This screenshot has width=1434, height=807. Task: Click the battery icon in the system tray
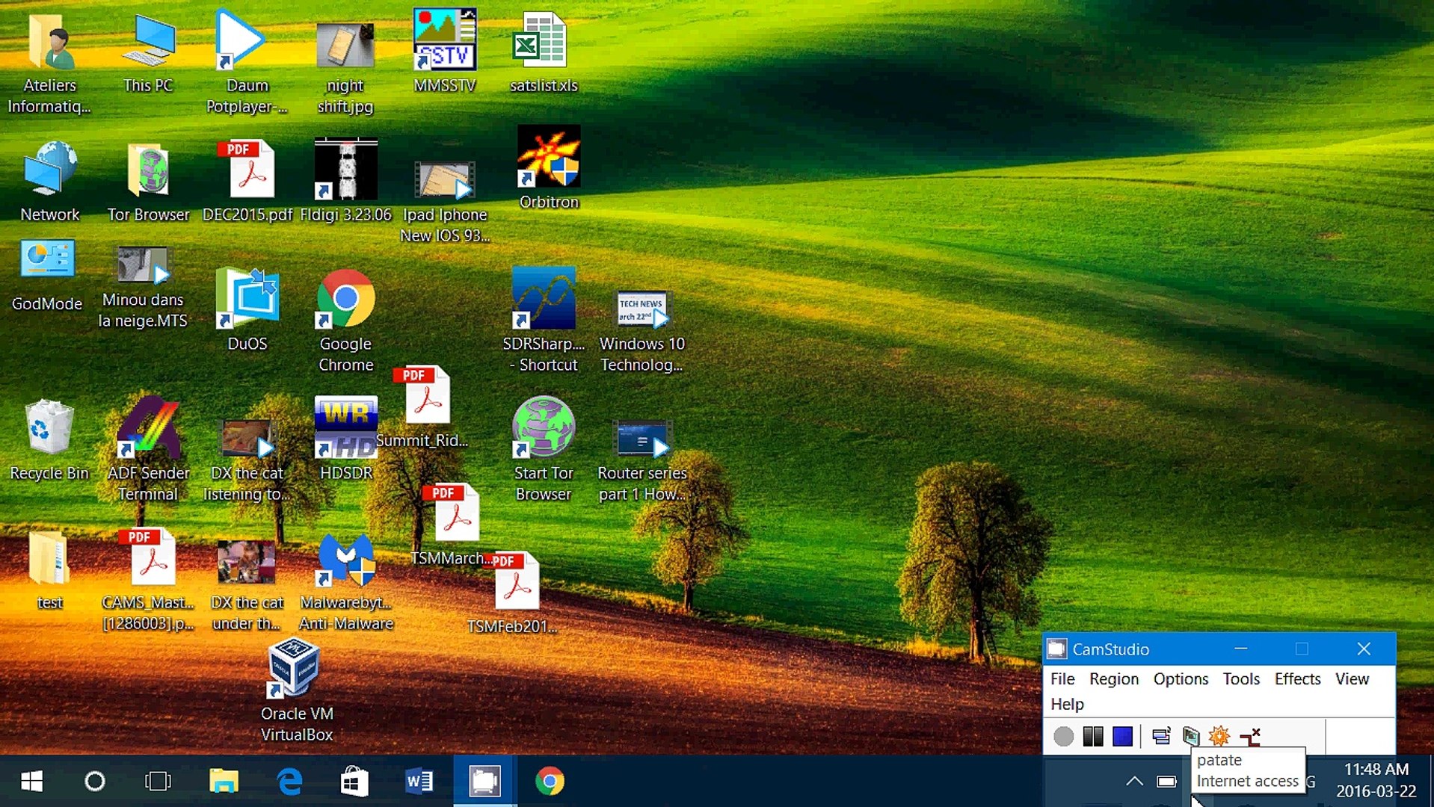click(x=1166, y=782)
